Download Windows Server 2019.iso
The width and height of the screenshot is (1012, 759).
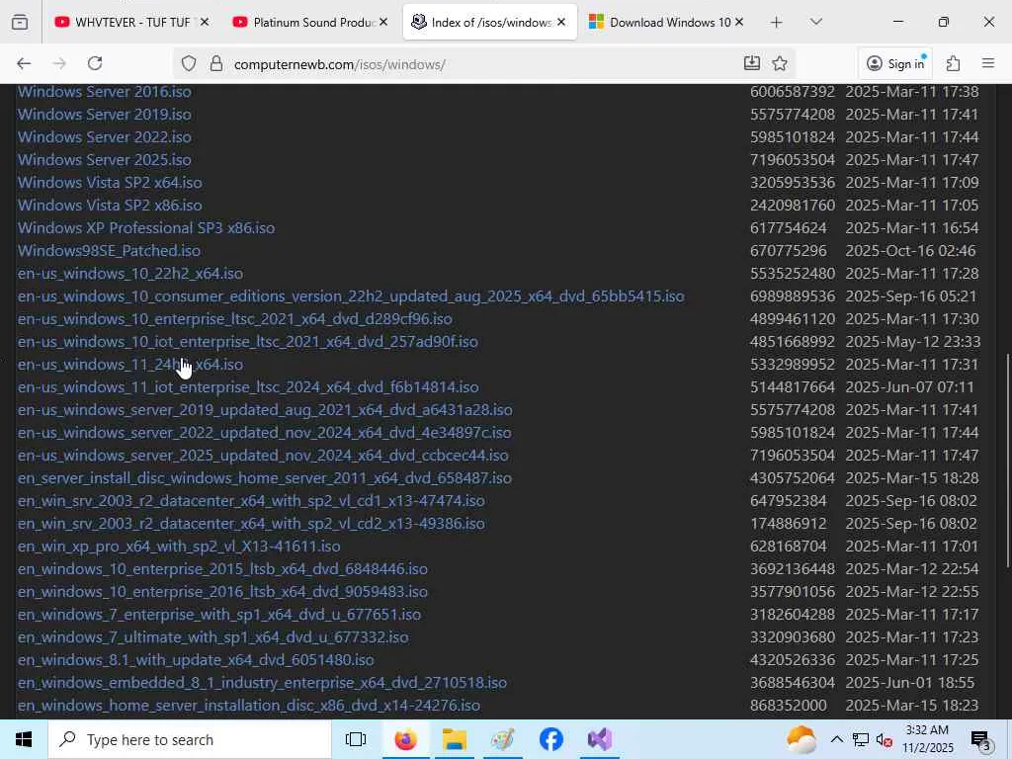(105, 115)
